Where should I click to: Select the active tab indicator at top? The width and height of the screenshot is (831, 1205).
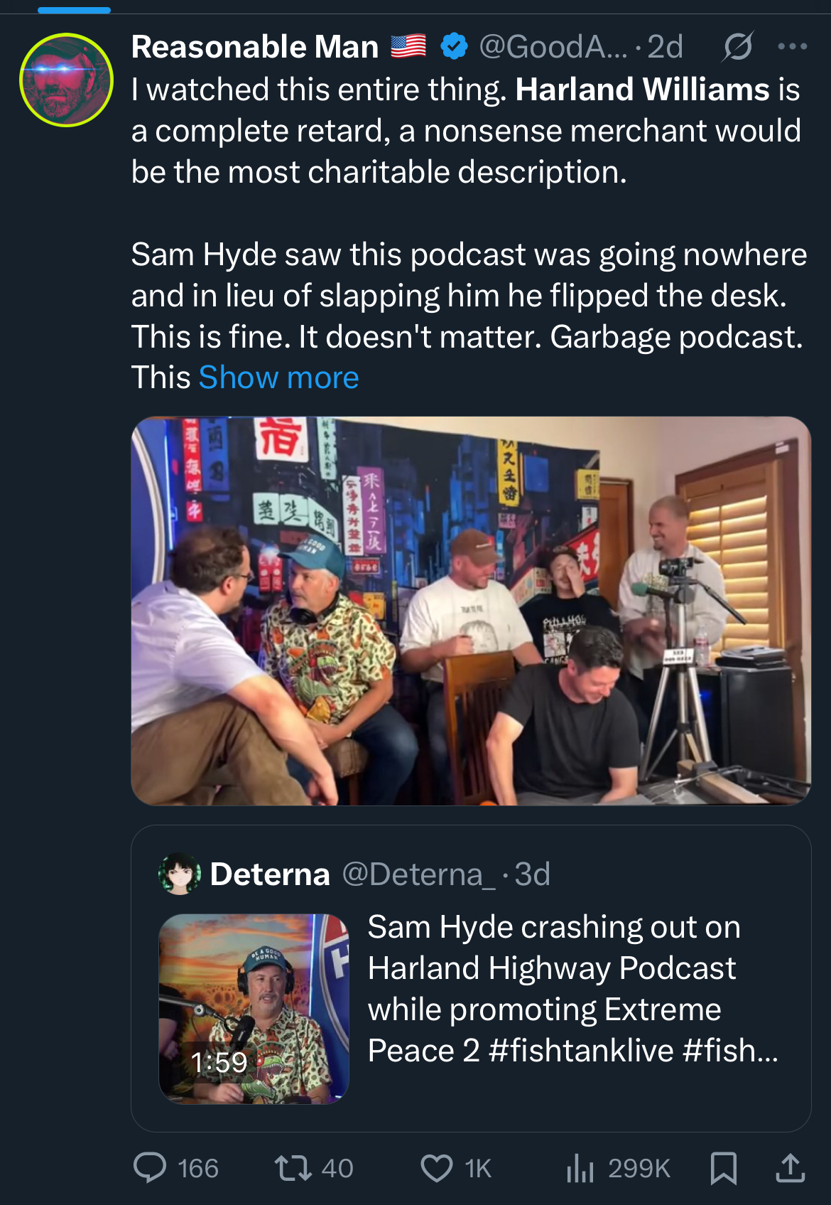(74, 10)
